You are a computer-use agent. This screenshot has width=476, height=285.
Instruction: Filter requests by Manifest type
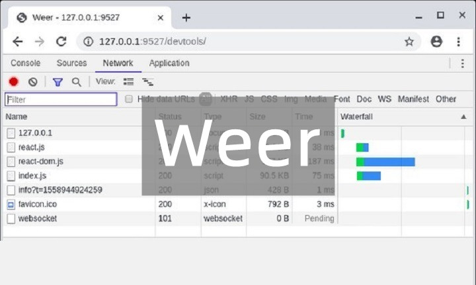click(413, 99)
